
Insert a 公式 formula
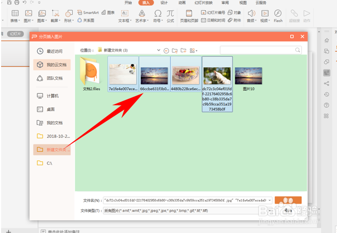[170, 16]
